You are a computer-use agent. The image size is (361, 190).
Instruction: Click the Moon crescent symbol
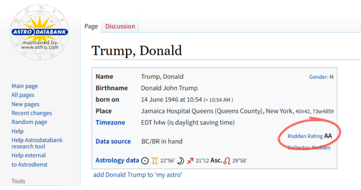(x=181, y=161)
